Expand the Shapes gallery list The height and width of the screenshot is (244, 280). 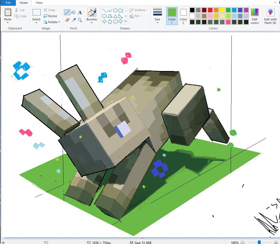tap(126, 21)
